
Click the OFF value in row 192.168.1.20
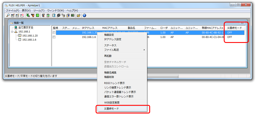[x=229, y=32]
